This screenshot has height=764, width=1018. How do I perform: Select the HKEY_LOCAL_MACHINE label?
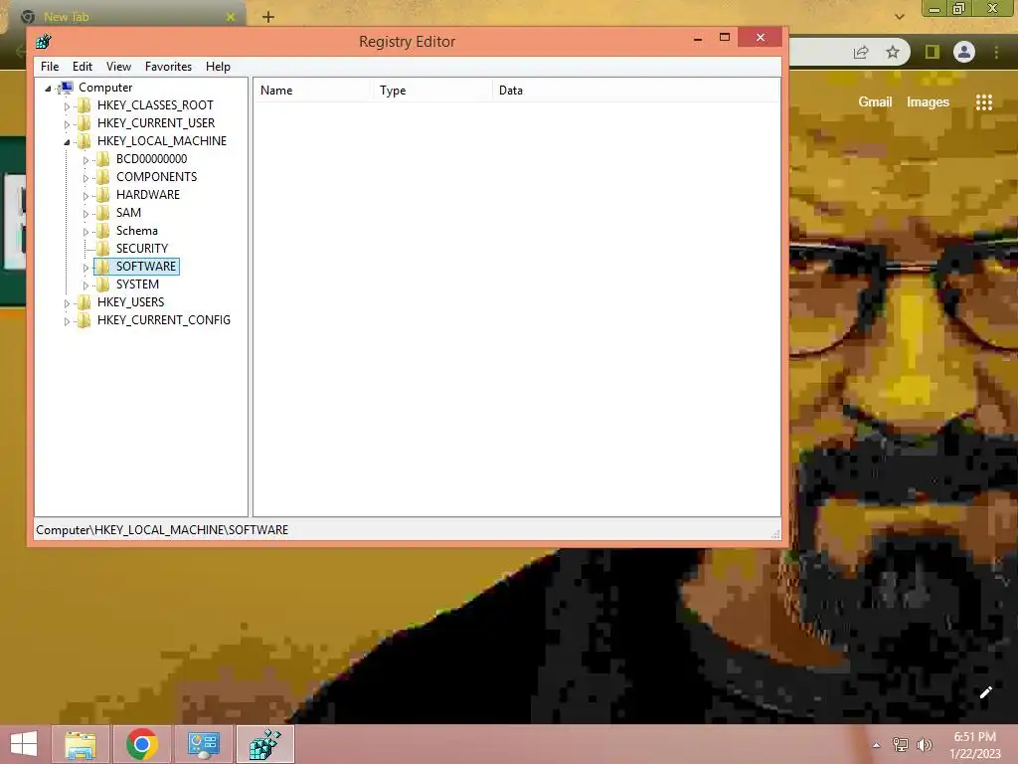pyautogui.click(x=162, y=141)
